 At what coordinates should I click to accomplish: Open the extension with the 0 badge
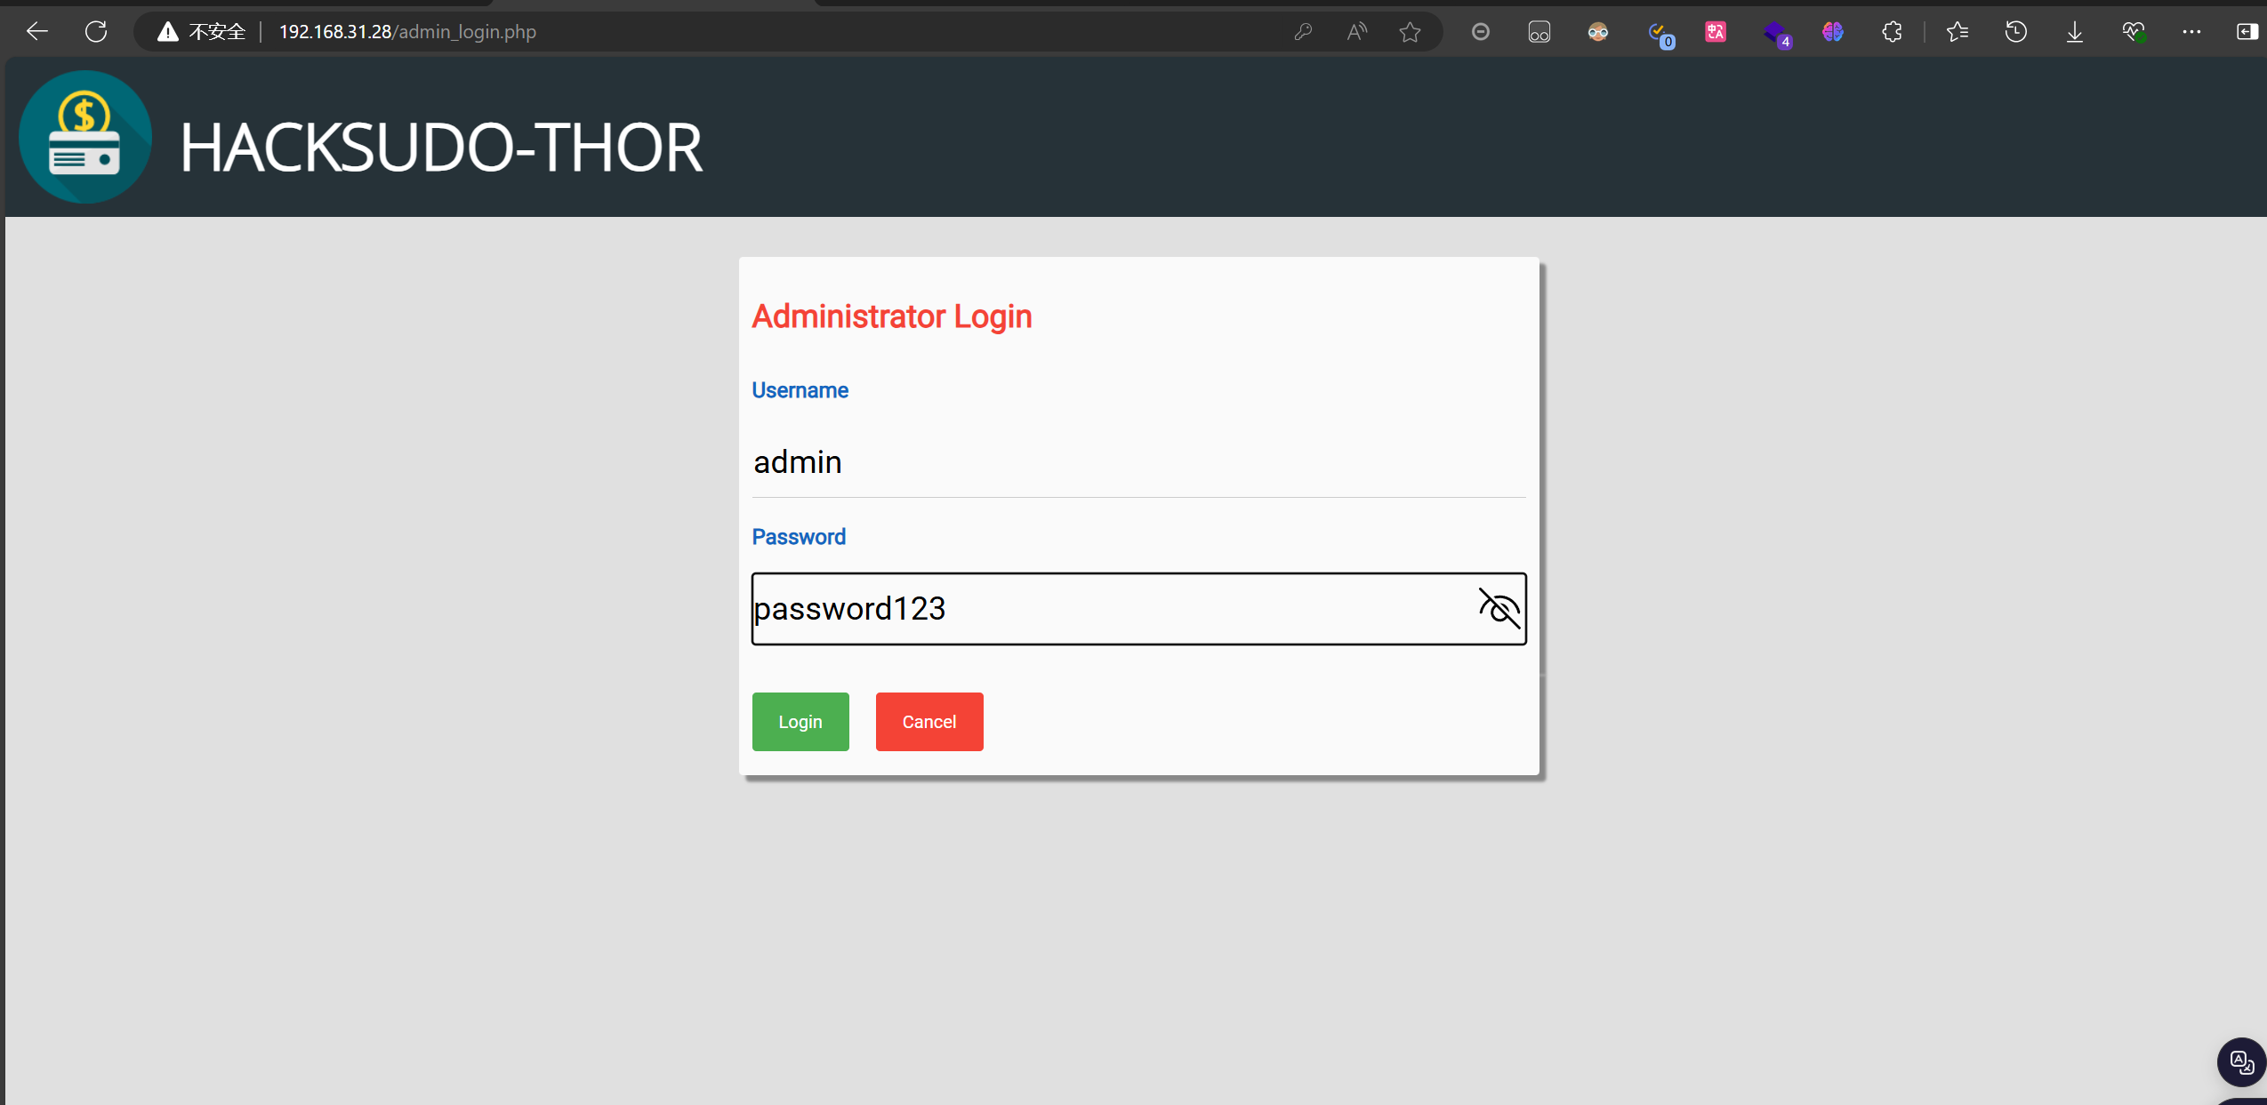[x=1660, y=34]
